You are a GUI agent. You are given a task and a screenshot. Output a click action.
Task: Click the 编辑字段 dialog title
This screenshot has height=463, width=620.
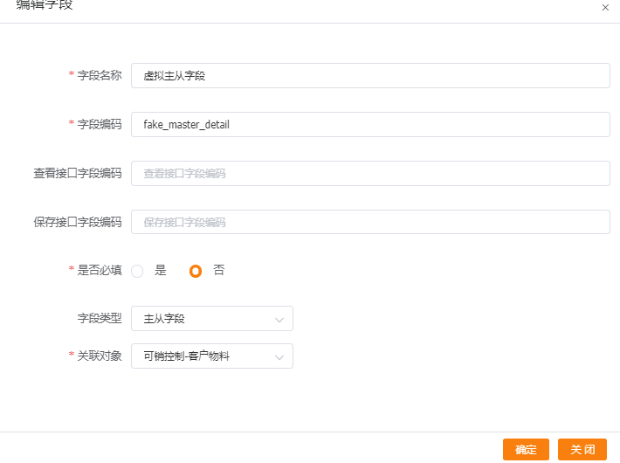click(x=45, y=4)
